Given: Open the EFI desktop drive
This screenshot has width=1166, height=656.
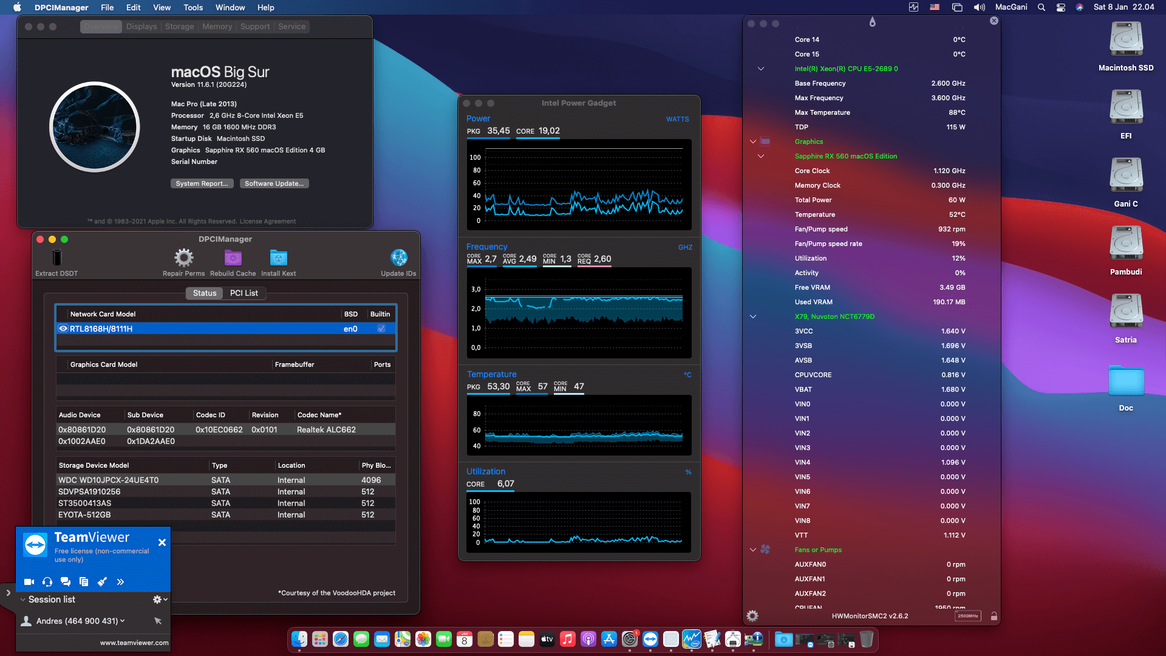Looking at the screenshot, I should tap(1126, 107).
